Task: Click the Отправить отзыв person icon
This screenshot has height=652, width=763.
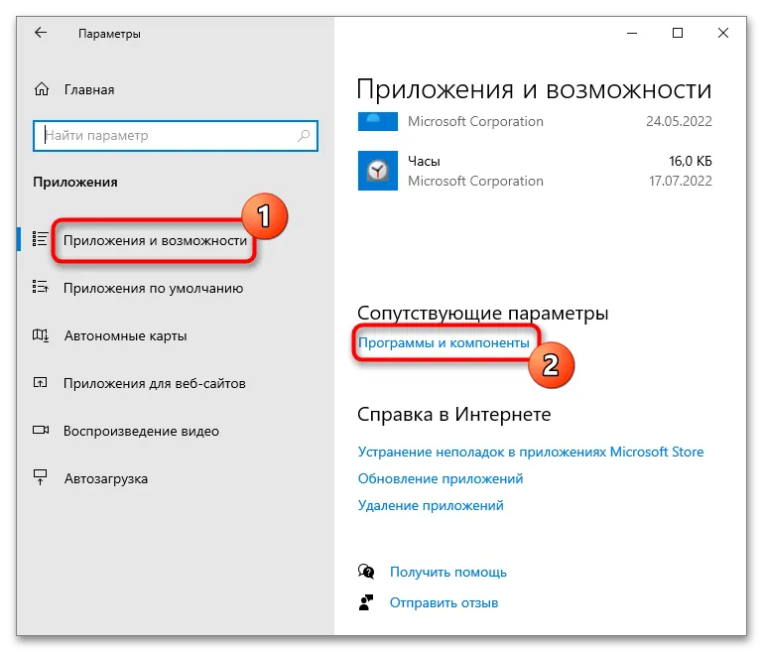Action: [367, 602]
